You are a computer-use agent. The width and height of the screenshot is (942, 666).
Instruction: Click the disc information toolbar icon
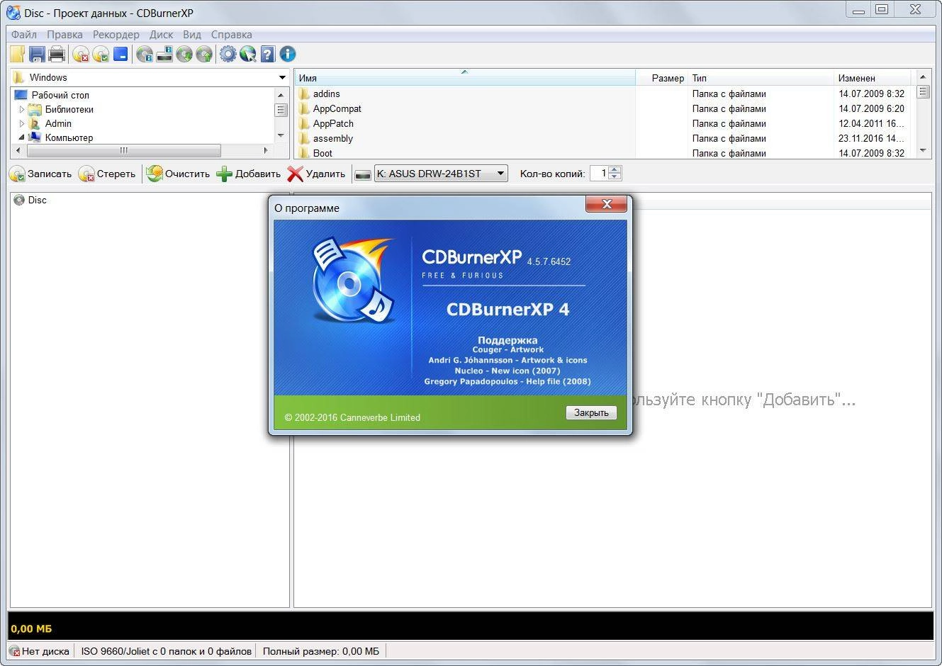[145, 54]
